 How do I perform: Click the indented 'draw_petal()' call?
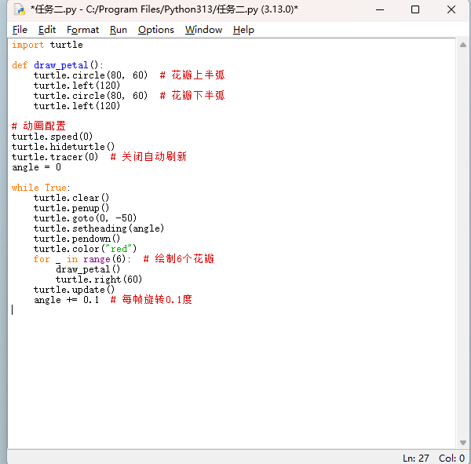coord(88,269)
